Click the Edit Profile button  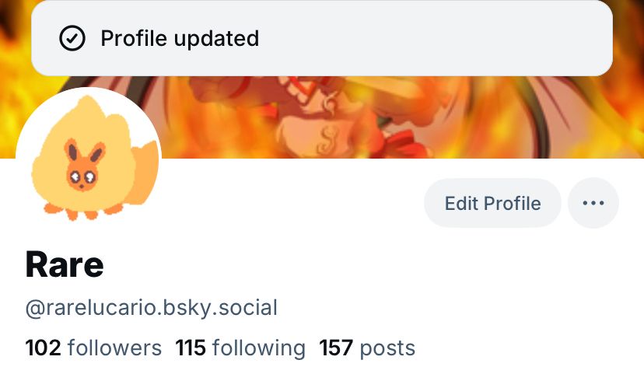[492, 203]
